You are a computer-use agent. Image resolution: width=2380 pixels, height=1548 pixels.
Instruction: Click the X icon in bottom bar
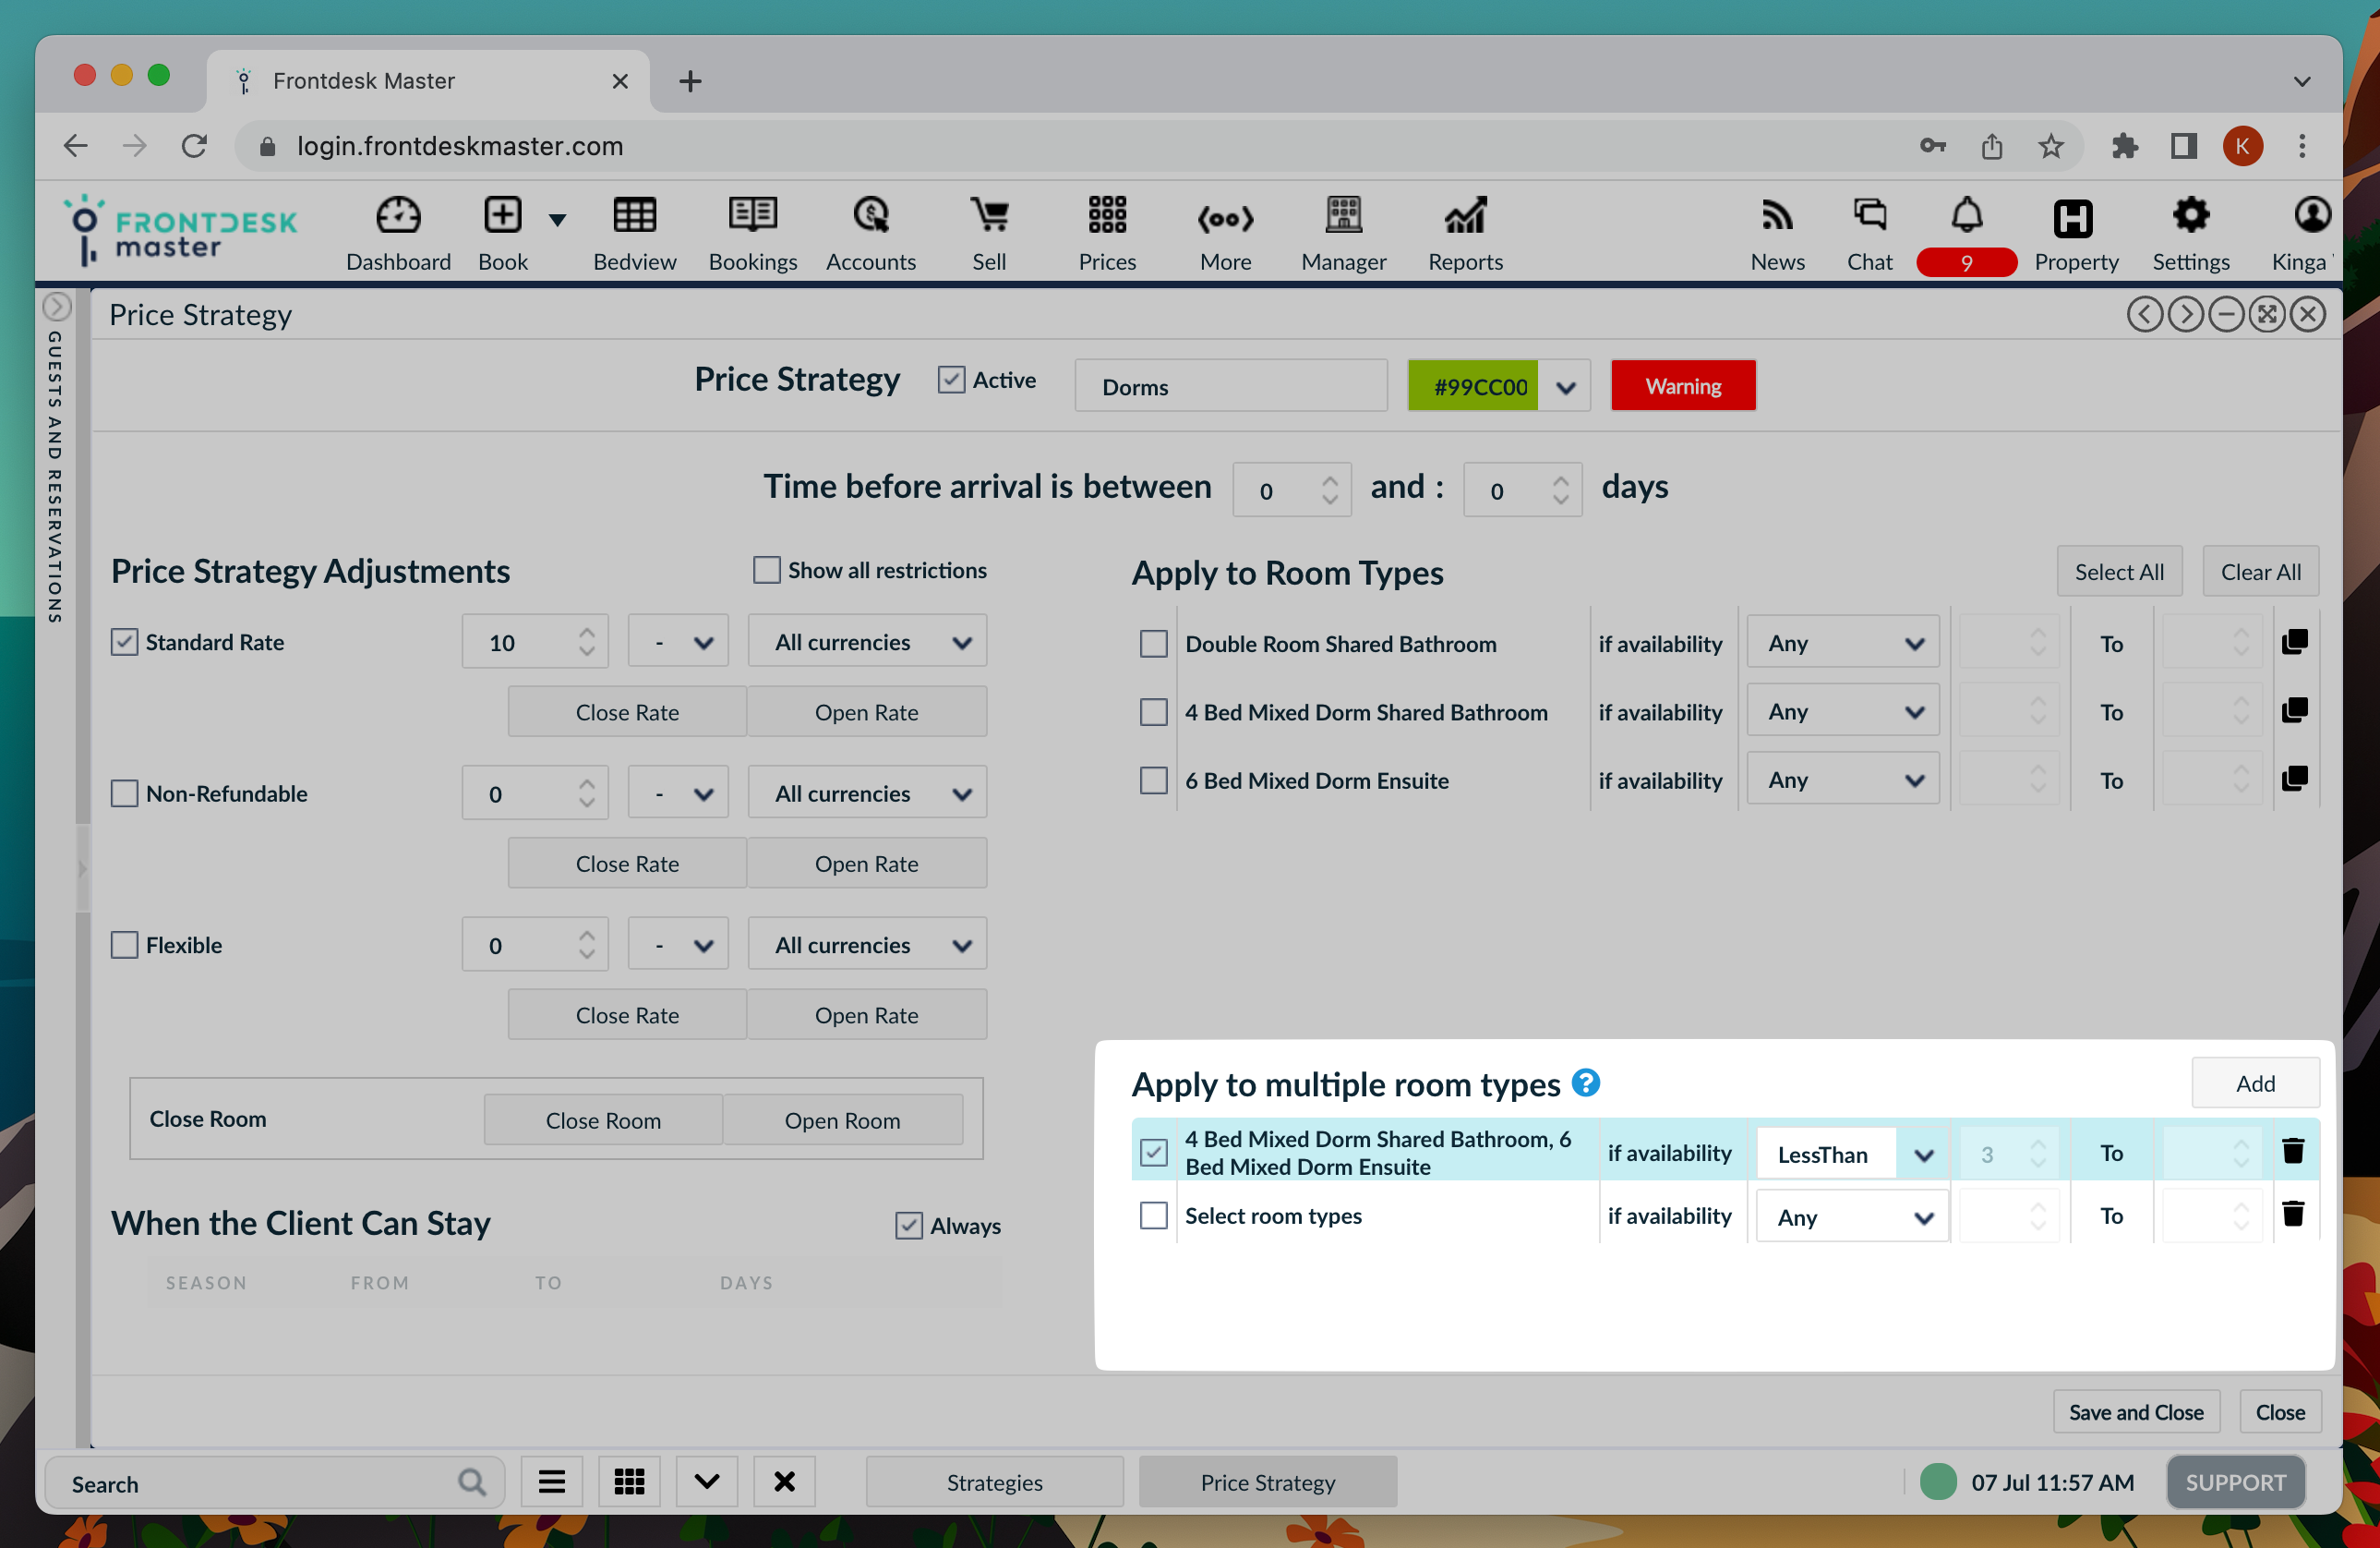[x=784, y=1481]
